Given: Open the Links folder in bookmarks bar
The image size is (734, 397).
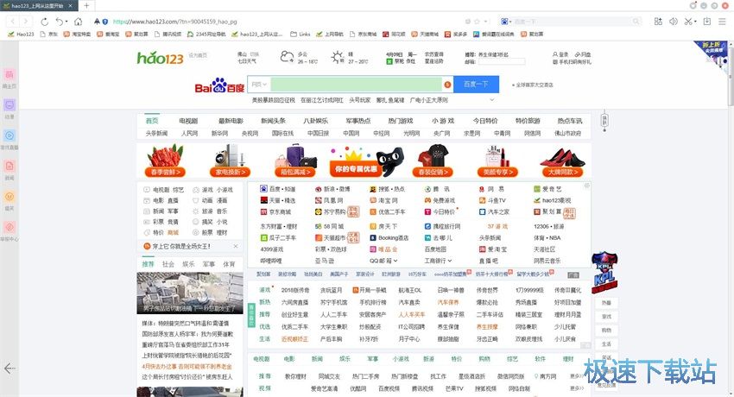Looking at the screenshot, I should [301, 35].
